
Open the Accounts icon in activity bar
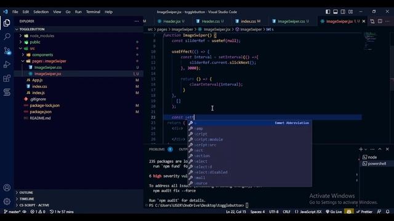pyautogui.click(x=7, y=188)
